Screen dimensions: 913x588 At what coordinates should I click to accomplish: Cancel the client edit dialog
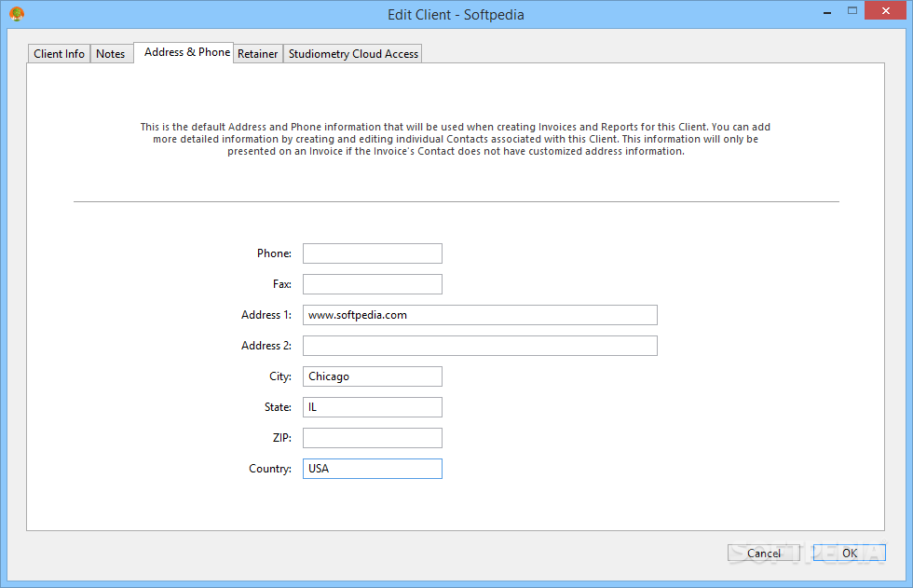click(x=763, y=554)
